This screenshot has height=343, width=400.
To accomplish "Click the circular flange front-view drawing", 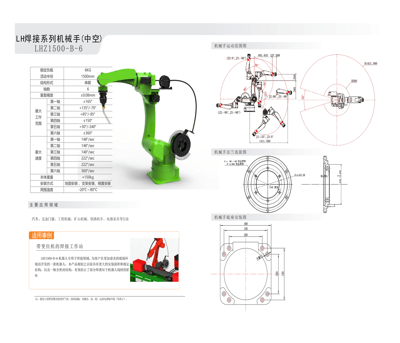I will click(268, 184).
